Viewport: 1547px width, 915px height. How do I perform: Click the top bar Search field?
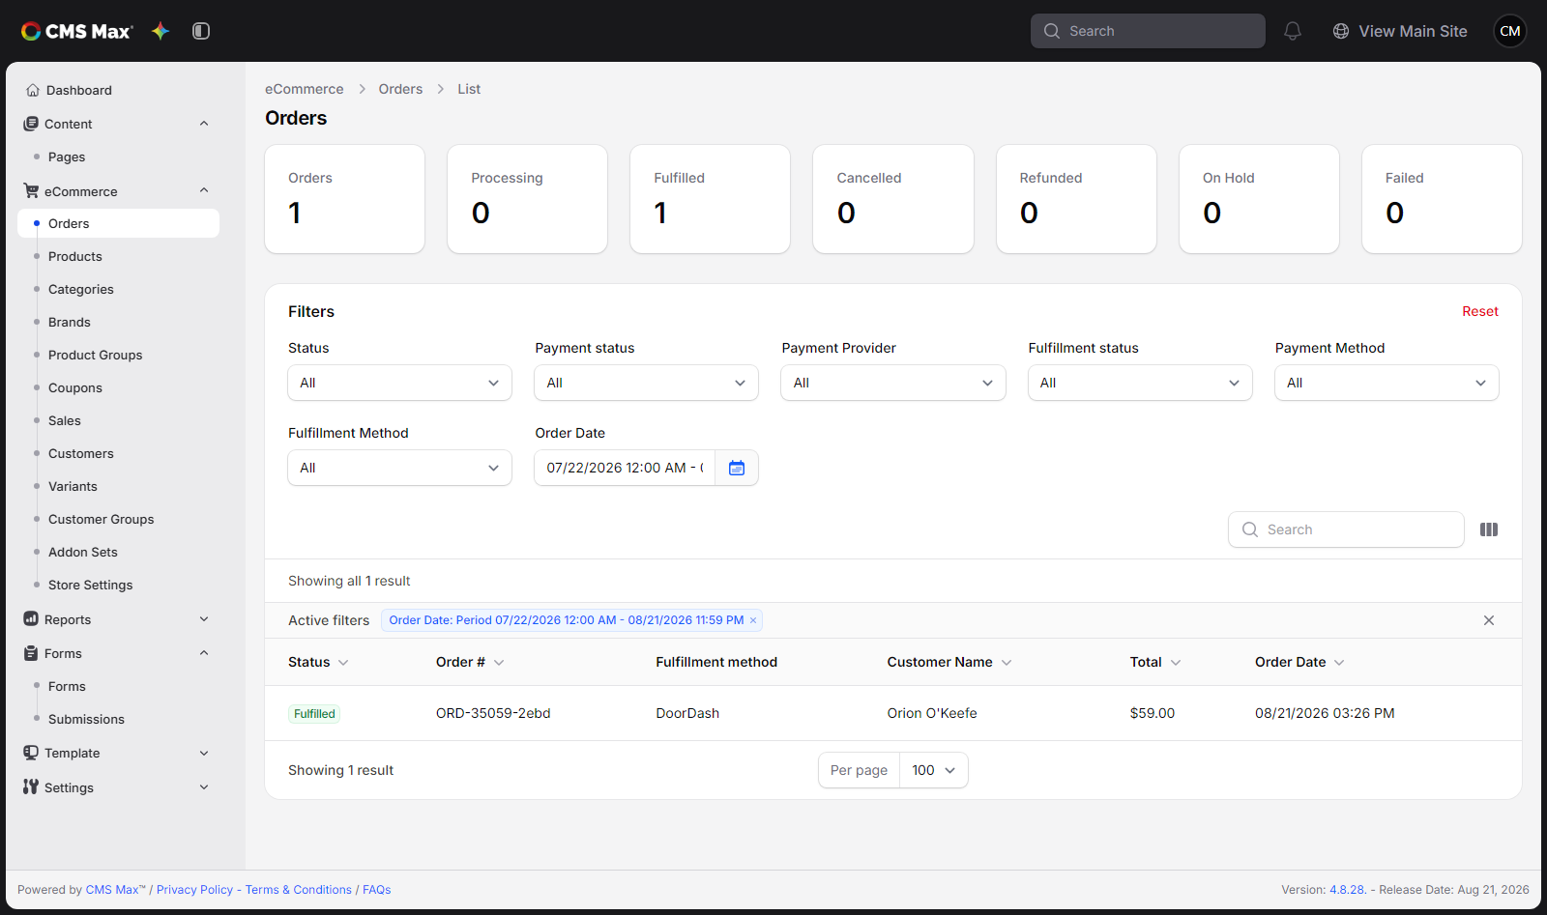pos(1148,31)
